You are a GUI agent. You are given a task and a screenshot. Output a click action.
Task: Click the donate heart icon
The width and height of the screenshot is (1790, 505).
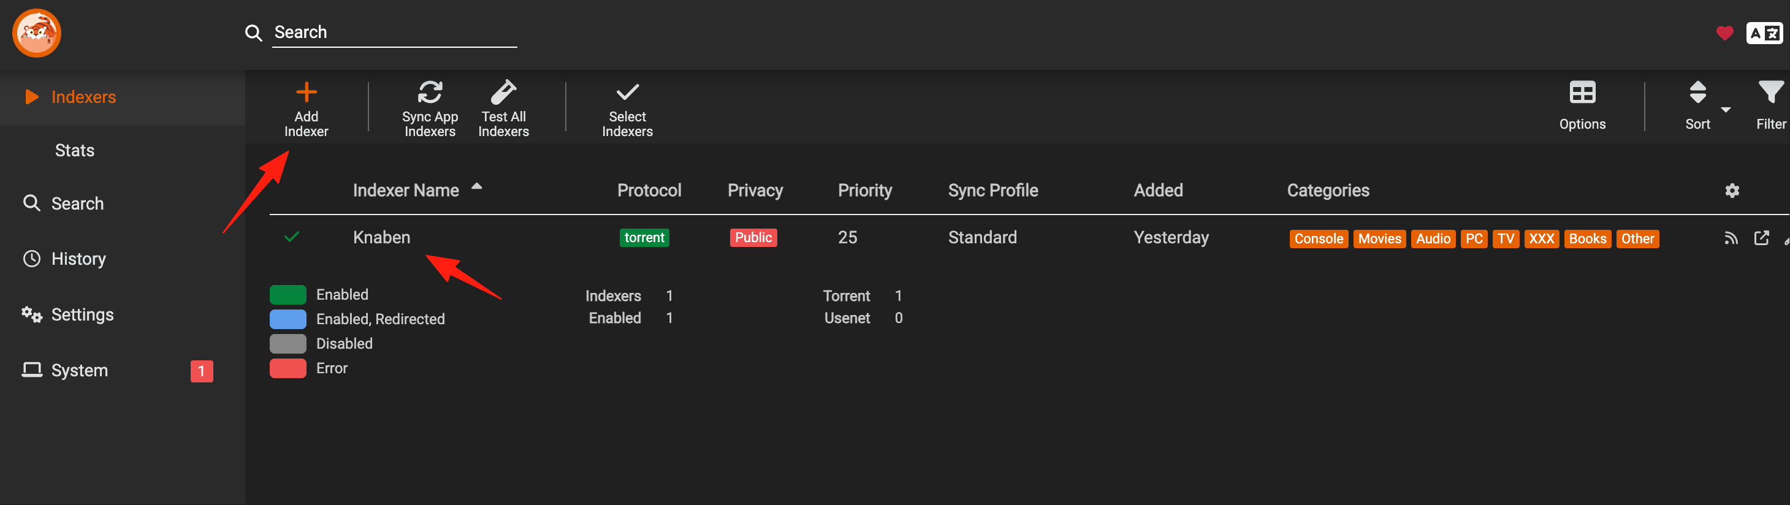click(x=1724, y=33)
